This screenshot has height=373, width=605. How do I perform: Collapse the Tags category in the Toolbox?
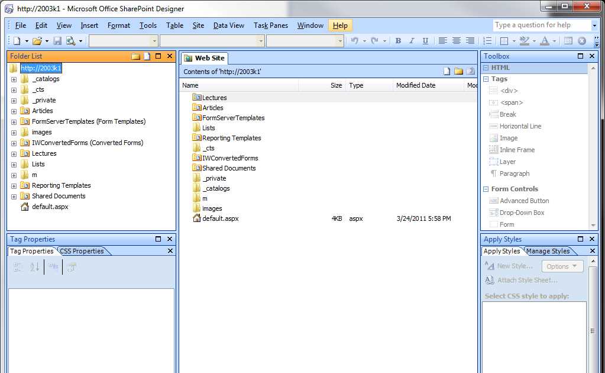click(x=486, y=79)
